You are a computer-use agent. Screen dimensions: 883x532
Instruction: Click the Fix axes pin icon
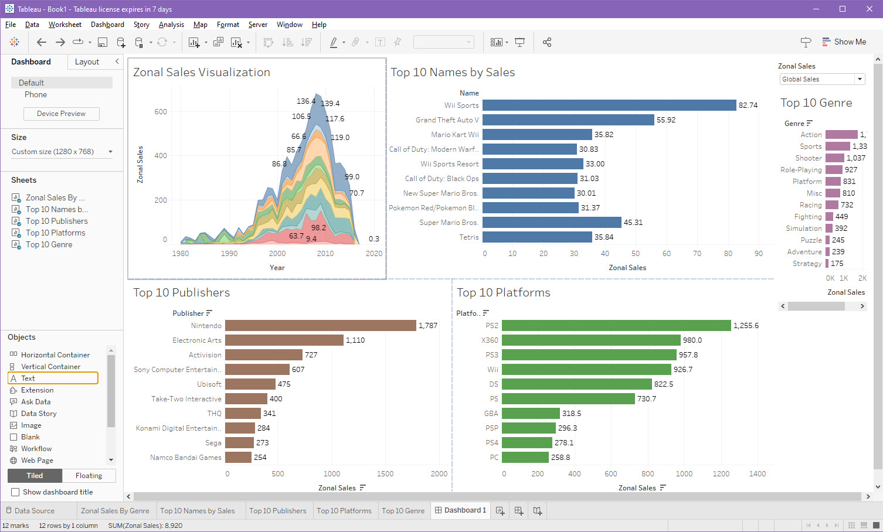(398, 42)
